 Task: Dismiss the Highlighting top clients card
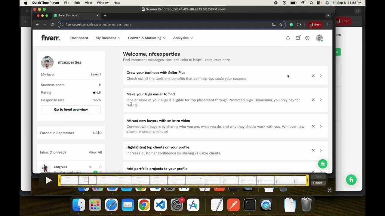click(313, 150)
